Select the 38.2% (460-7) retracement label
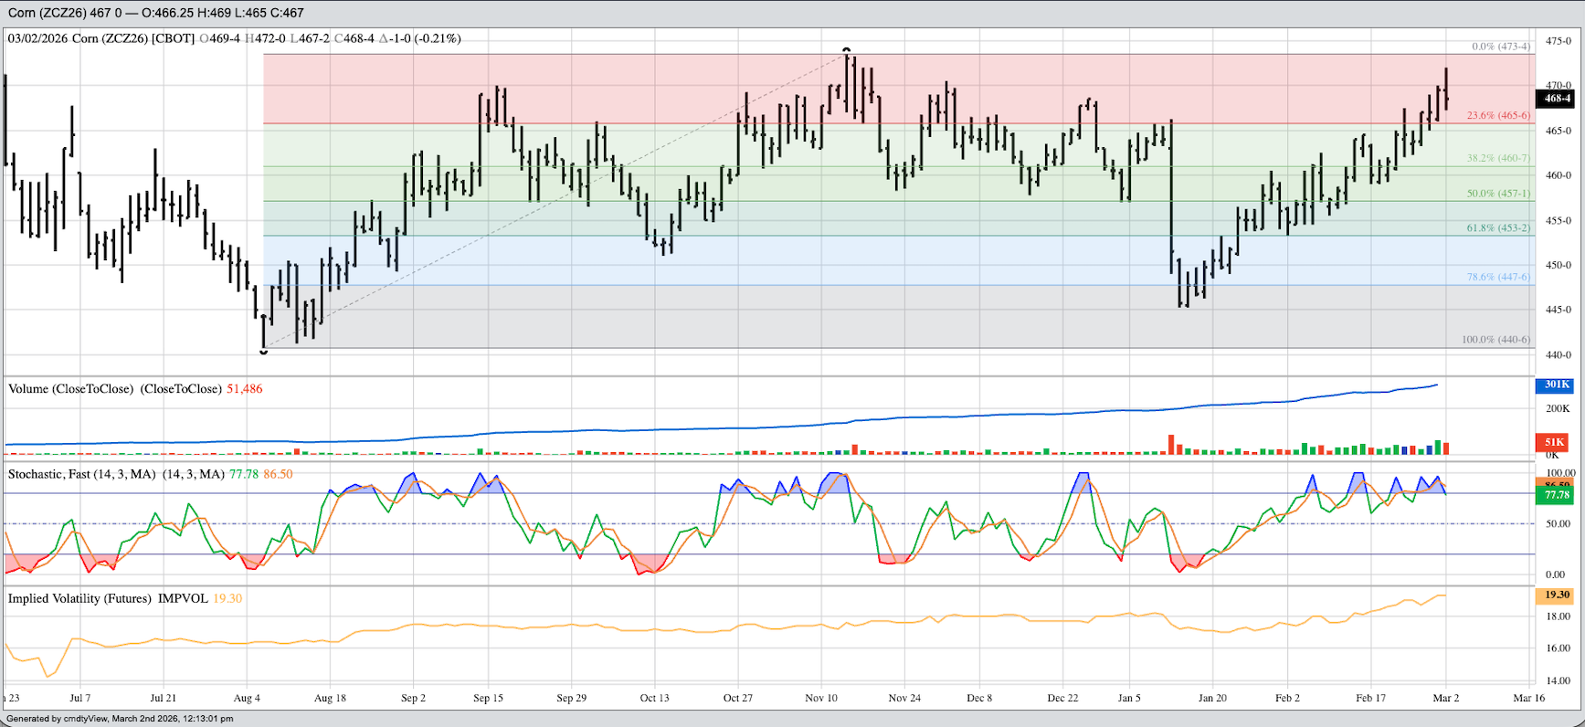Image resolution: width=1585 pixels, height=727 pixels. pyautogui.click(x=1497, y=158)
